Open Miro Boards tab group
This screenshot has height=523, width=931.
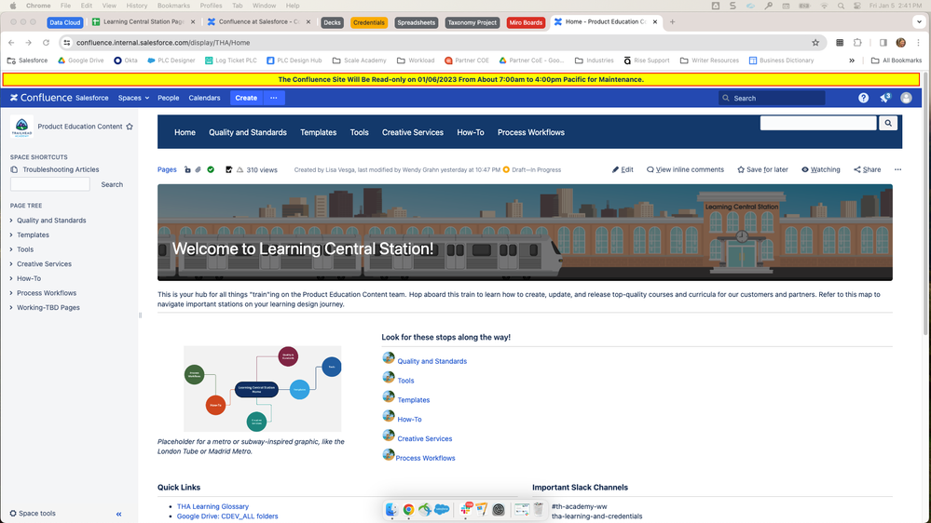(x=526, y=22)
